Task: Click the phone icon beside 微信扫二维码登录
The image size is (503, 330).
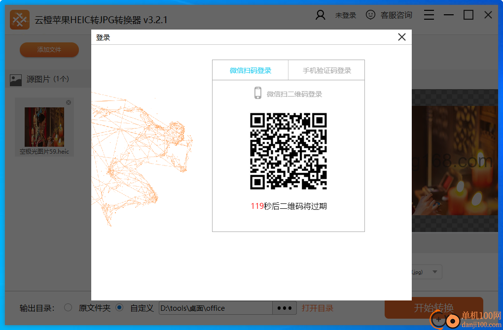Action: pos(257,93)
